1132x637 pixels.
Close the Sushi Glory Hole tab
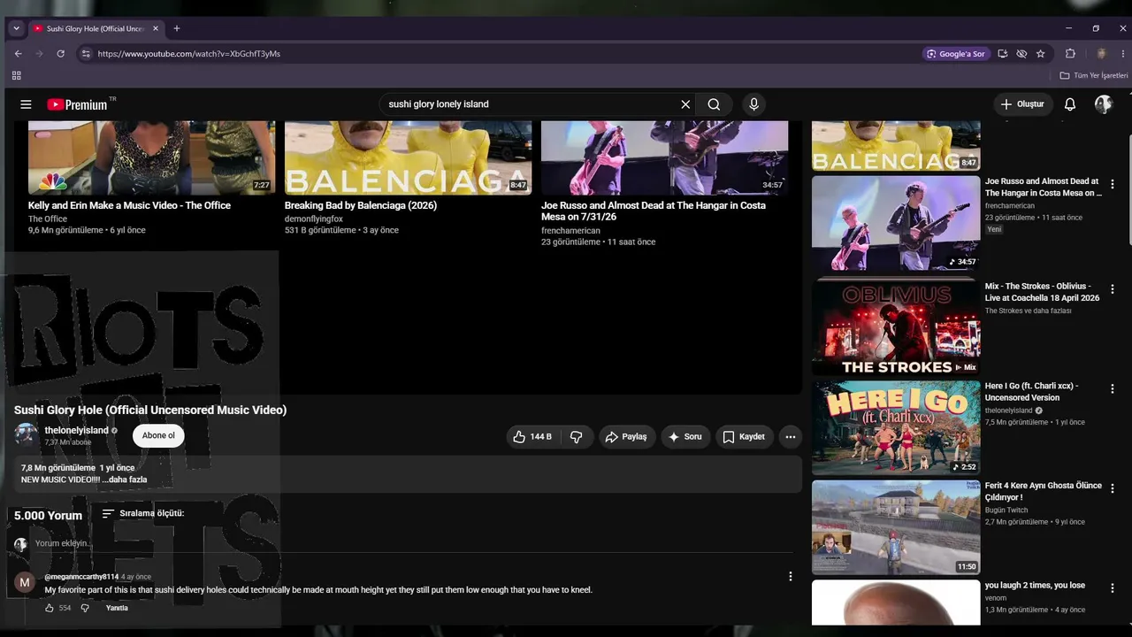click(156, 28)
